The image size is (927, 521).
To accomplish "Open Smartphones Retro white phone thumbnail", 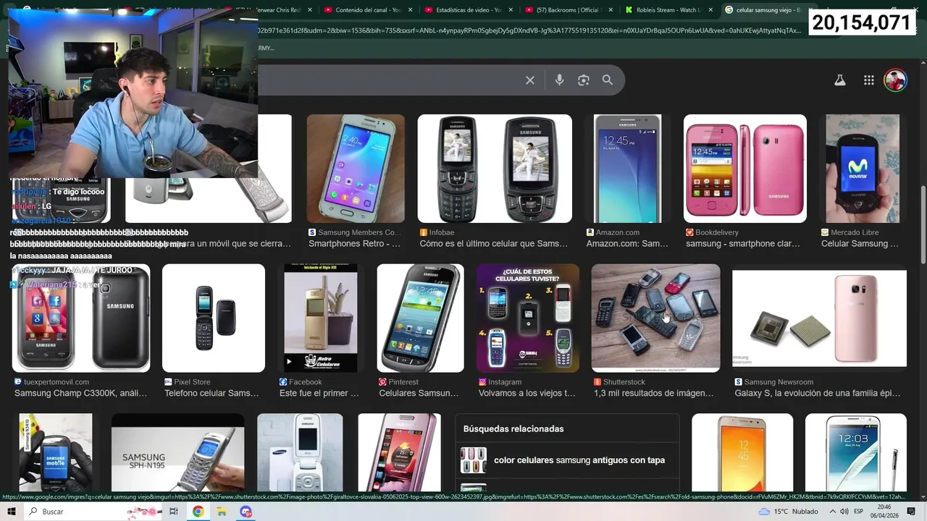I will point(356,169).
